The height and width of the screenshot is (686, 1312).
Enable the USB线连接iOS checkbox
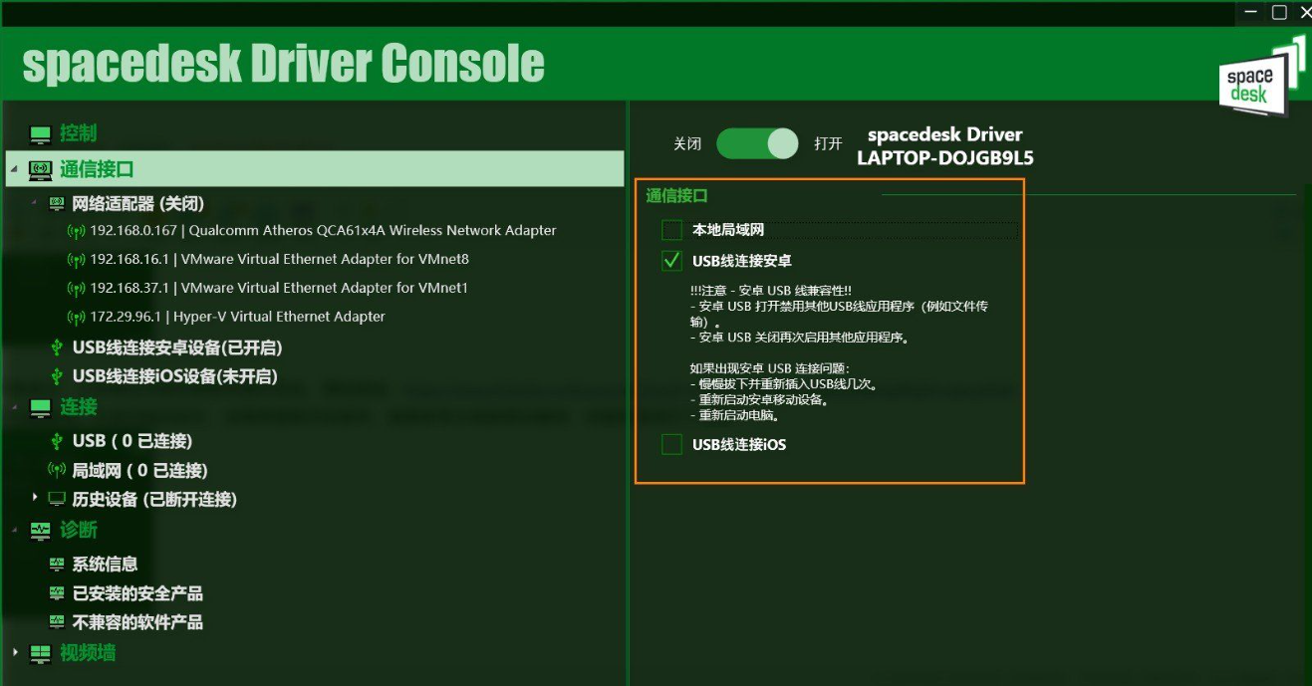coord(671,444)
